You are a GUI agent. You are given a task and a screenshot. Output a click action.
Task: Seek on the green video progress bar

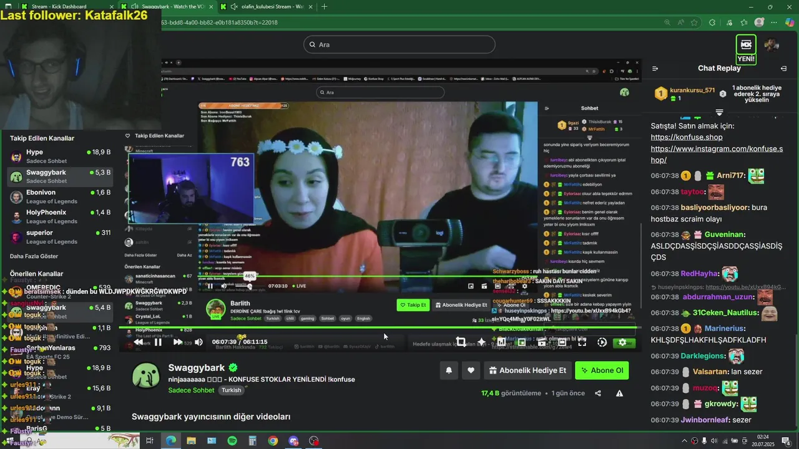378,327
